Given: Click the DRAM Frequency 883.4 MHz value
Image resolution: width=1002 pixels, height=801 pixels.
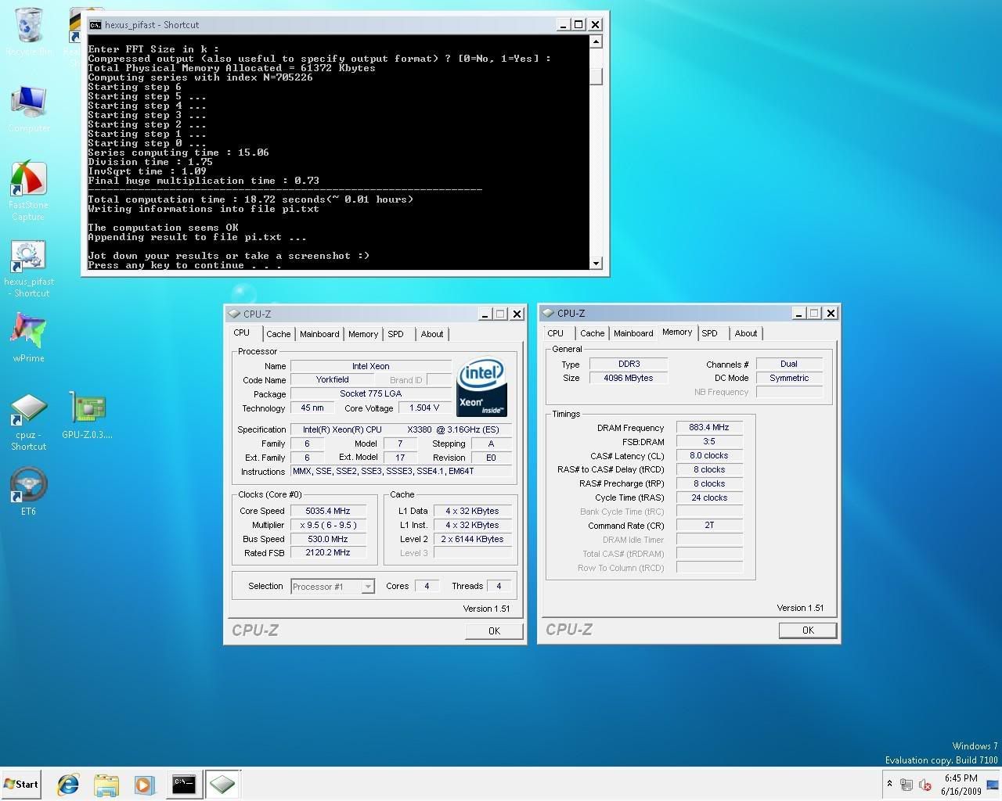Looking at the screenshot, I should [x=709, y=427].
